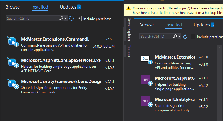Click Microsoft.AspNetCore.SpaServices package icon in left panel
Screen dimensions: 223x121
click(13, 63)
